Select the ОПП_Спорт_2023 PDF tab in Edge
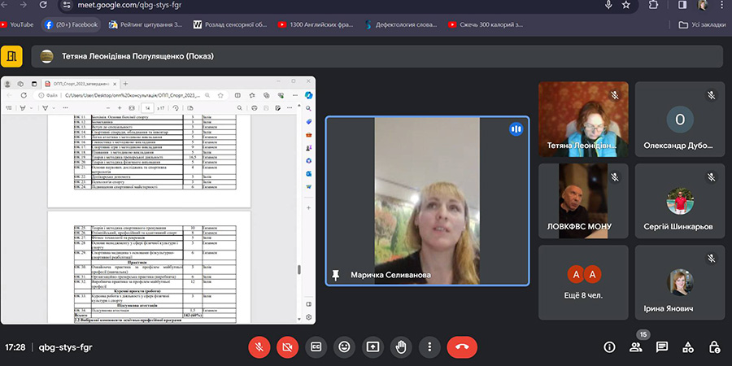This screenshot has height=366, width=732. tap(81, 84)
